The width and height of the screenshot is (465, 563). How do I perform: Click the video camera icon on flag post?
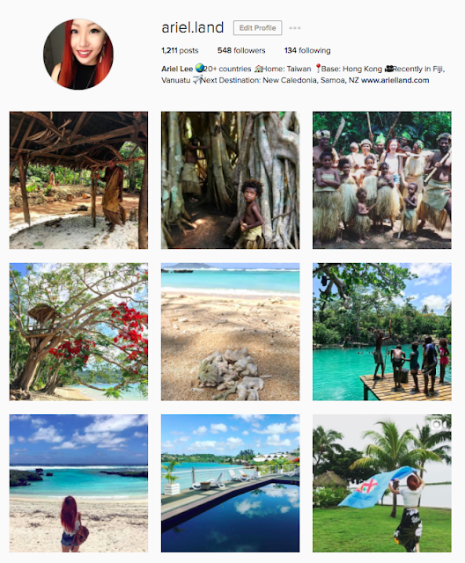[x=439, y=424]
